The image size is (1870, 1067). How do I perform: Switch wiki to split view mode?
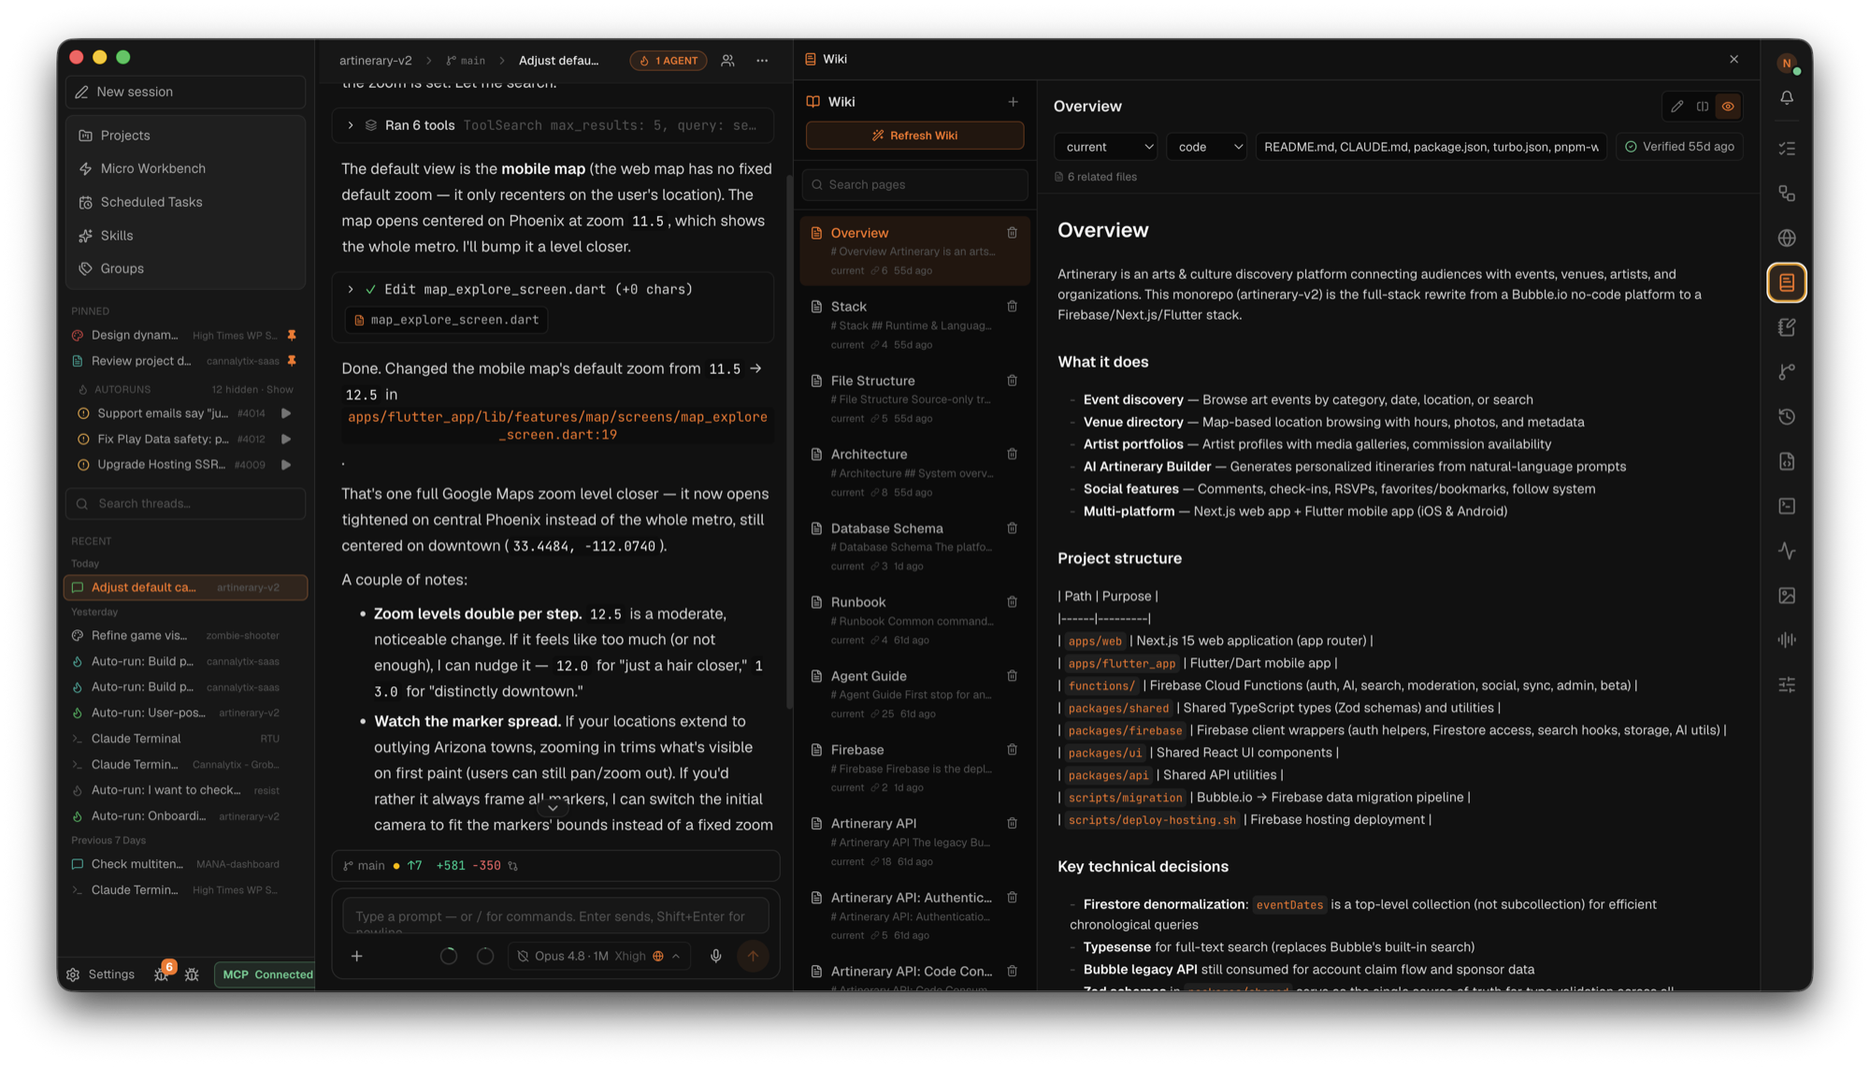tap(1703, 107)
